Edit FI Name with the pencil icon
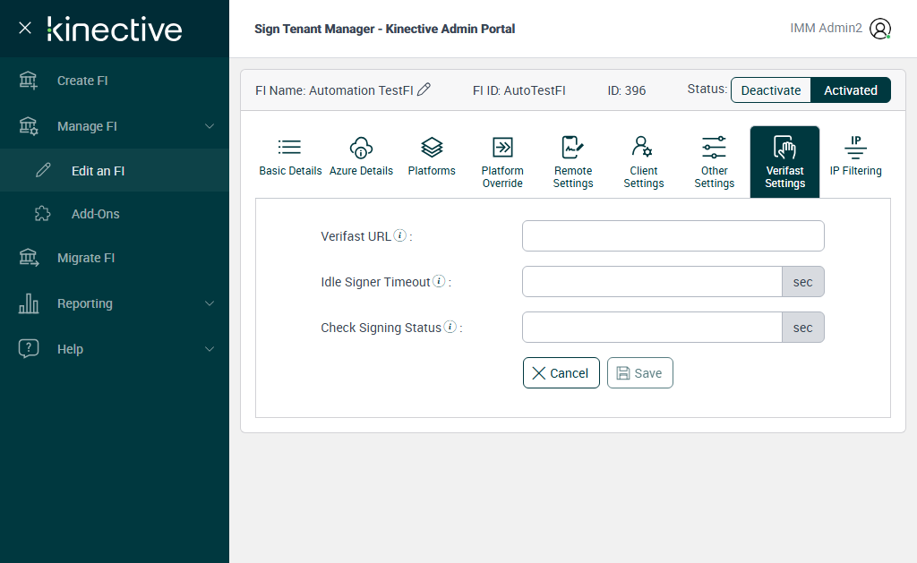The width and height of the screenshot is (917, 563). (x=424, y=89)
